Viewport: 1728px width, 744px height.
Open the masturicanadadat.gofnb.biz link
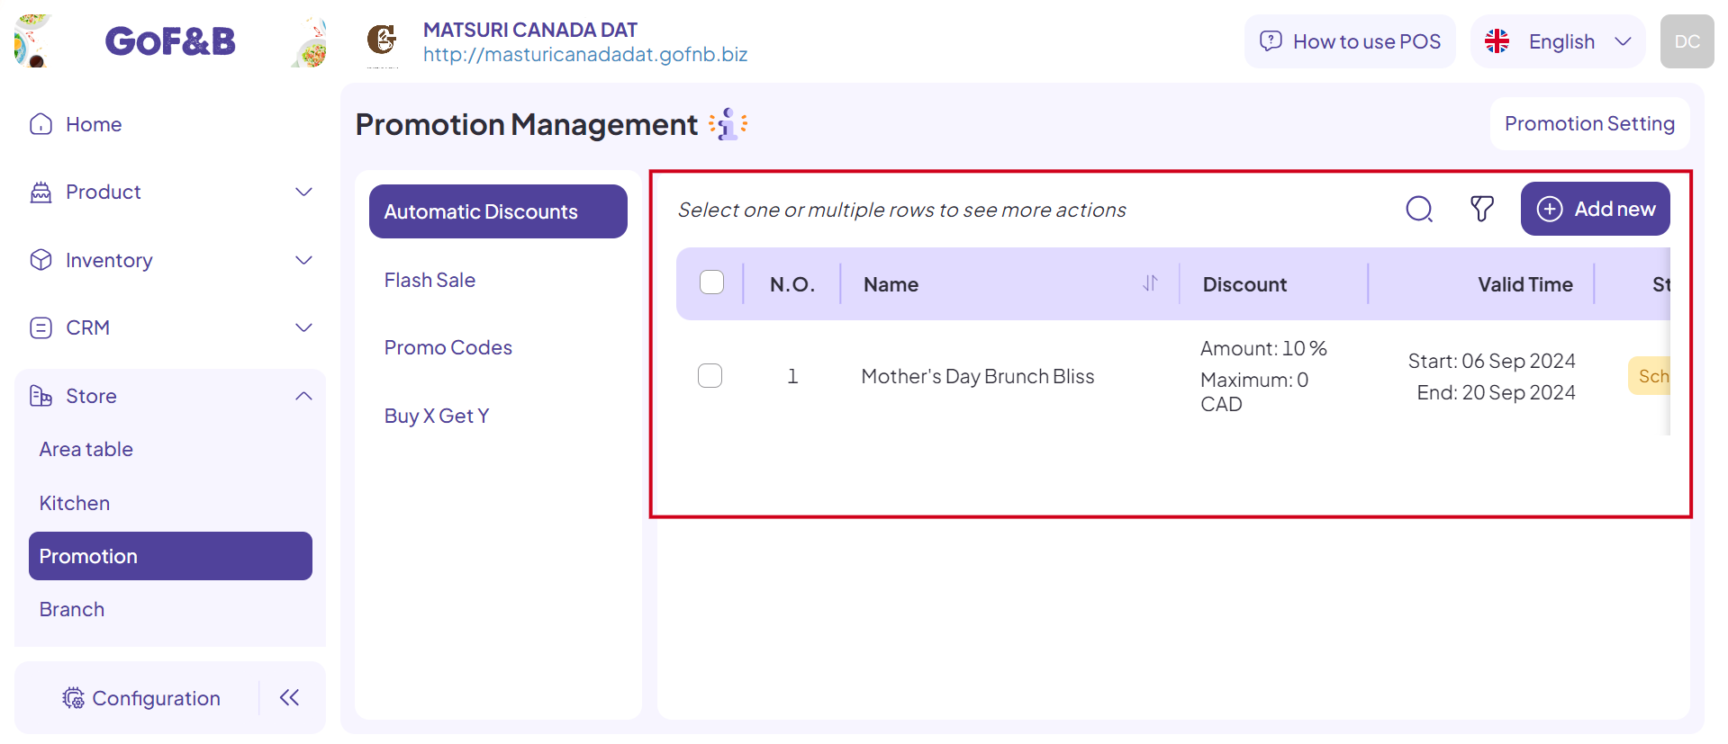coord(585,54)
